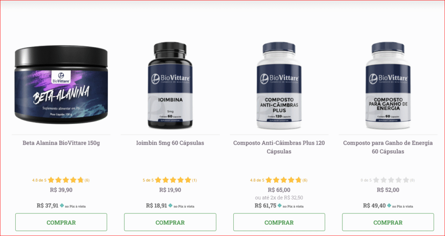This screenshot has height=236, width=445.
Task: Open Composto para Ganho de Energia title link
Action: tap(388, 147)
